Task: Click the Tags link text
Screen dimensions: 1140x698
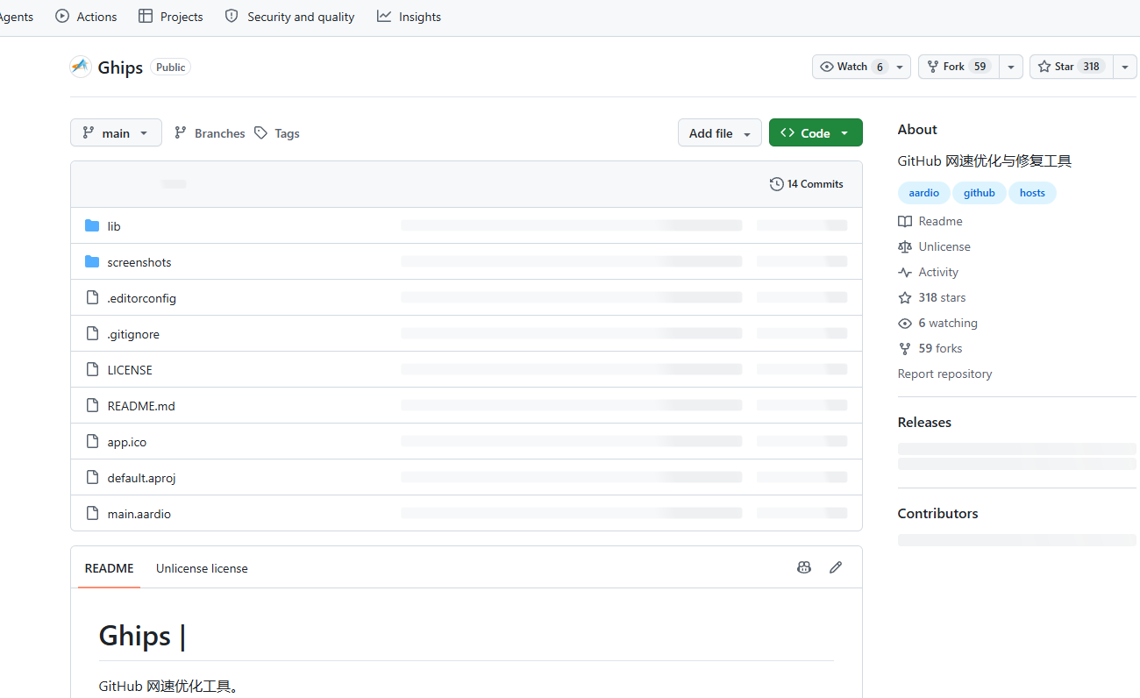Action: click(287, 133)
